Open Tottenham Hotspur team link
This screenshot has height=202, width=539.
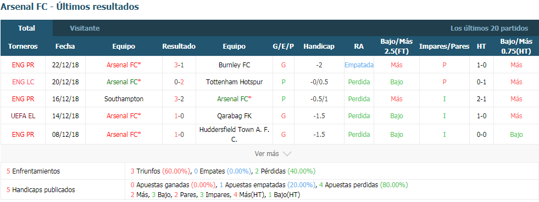234,82
